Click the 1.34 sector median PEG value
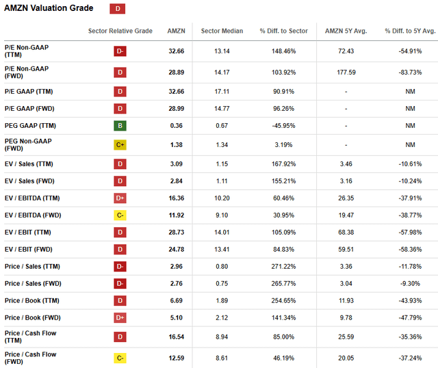 tap(222, 145)
